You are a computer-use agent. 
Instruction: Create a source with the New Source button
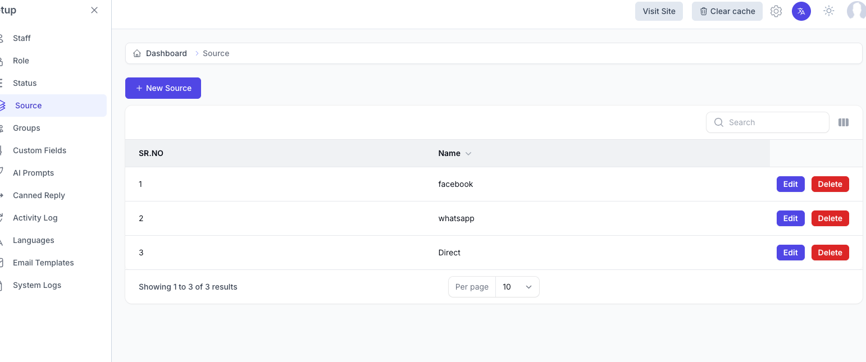[163, 88]
